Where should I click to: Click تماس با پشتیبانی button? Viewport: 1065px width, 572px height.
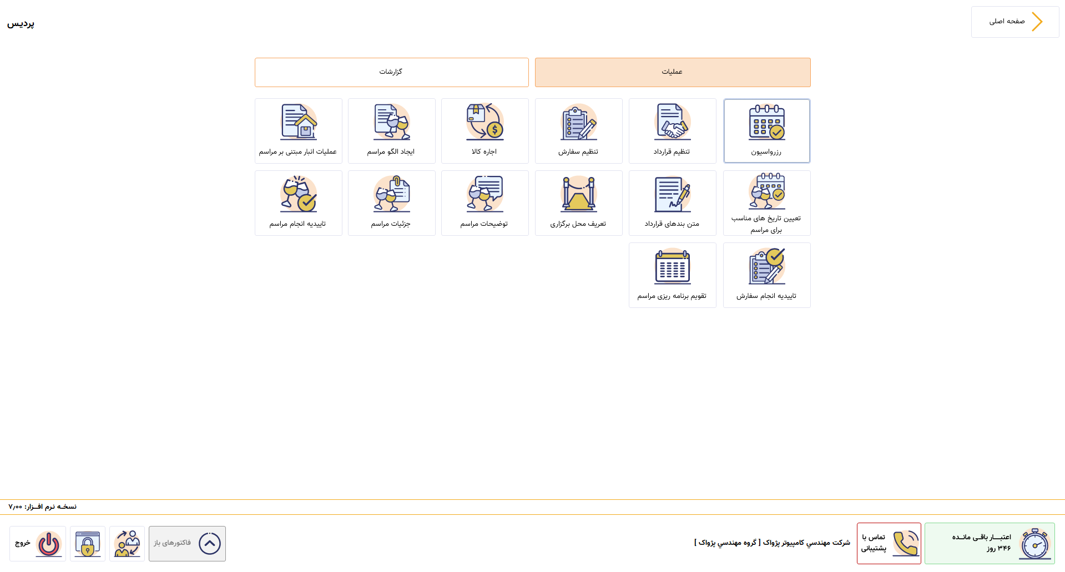(x=889, y=544)
